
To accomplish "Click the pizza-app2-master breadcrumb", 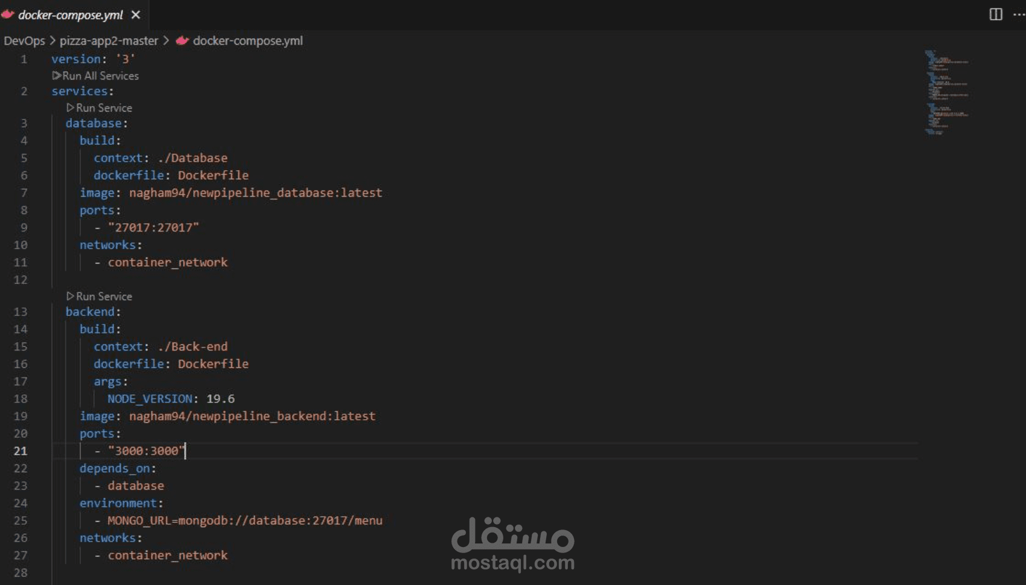I will click(109, 40).
